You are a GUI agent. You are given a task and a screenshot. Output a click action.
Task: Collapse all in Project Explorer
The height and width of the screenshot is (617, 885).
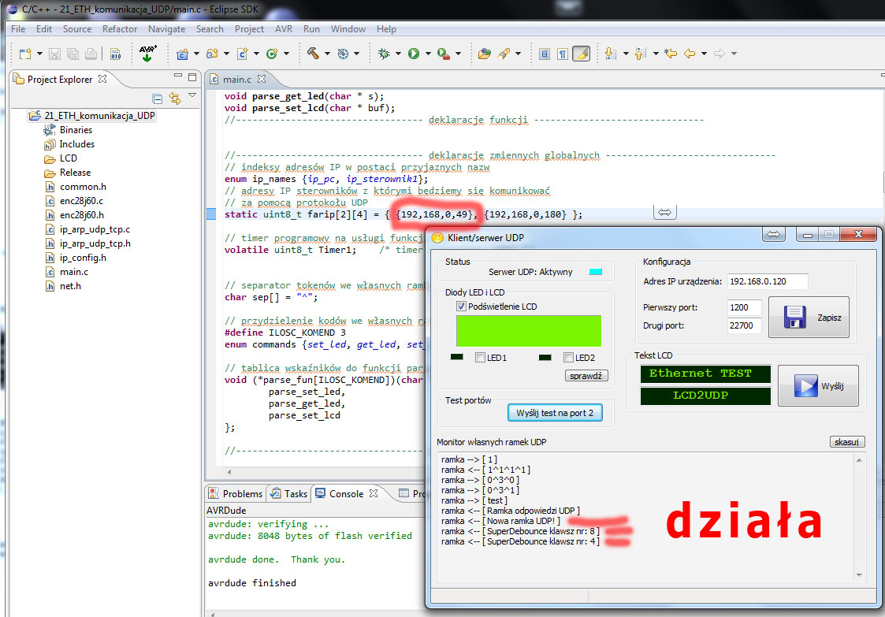(158, 98)
